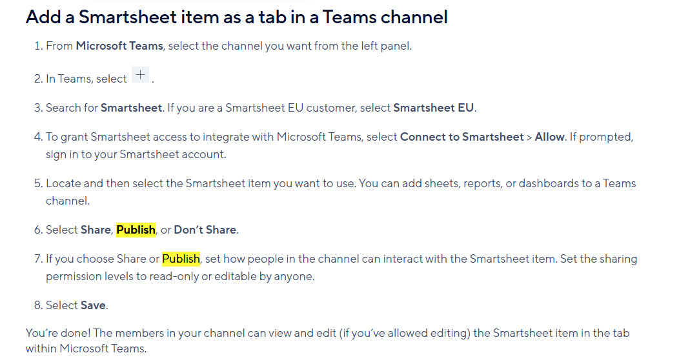679x364 pixels.
Task: Click the word 'channel.' ending step 5
Action: click(68, 201)
